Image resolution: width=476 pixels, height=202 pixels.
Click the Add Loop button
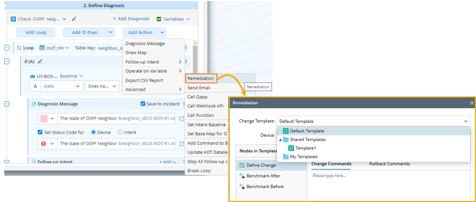coord(36,32)
